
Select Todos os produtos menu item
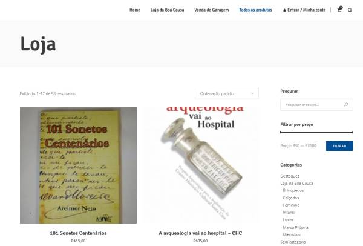tap(255, 10)
